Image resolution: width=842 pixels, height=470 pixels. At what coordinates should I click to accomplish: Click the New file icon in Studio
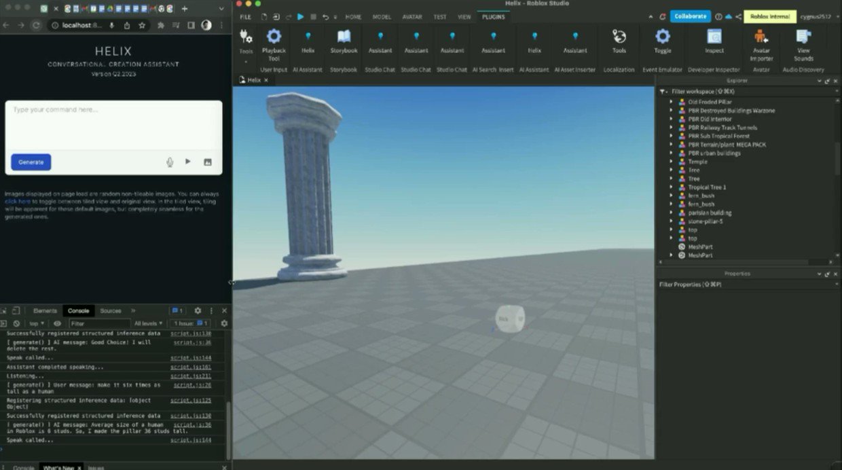(264, 16)
